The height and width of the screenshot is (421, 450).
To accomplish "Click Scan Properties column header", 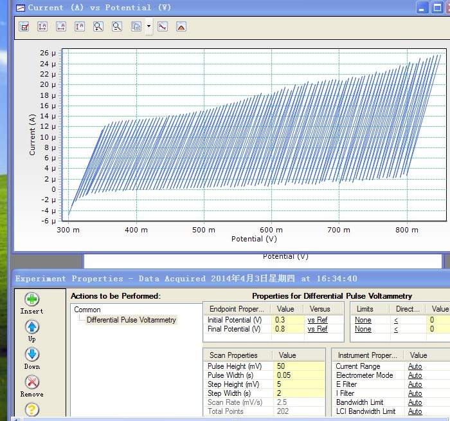I will tap(238, 355).
